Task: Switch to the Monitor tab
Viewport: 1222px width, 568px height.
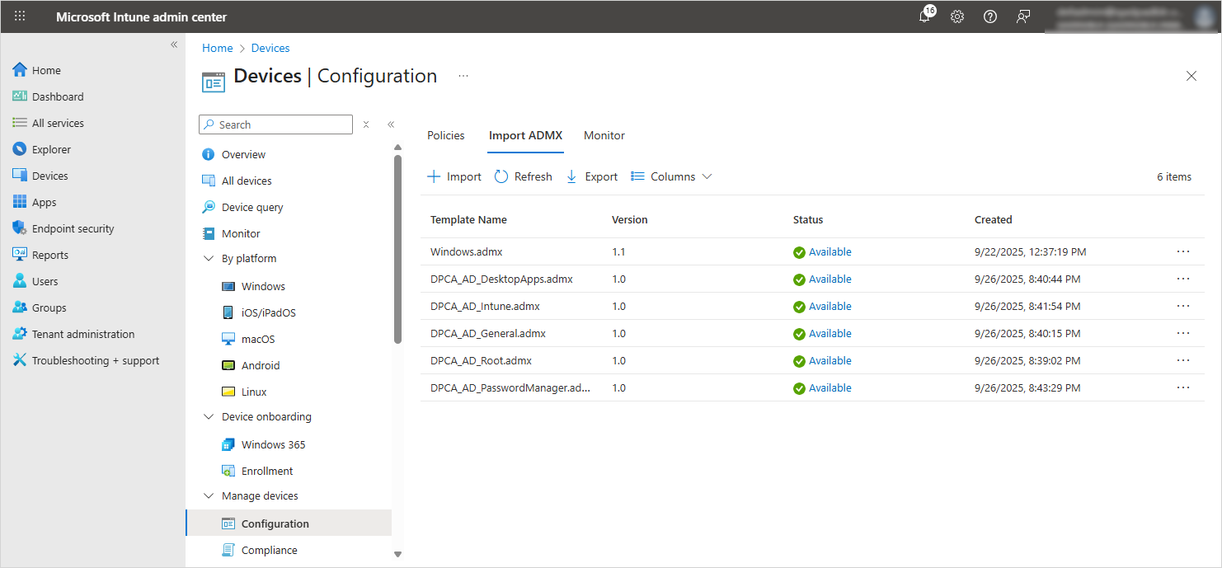Action: pos(604,135)
